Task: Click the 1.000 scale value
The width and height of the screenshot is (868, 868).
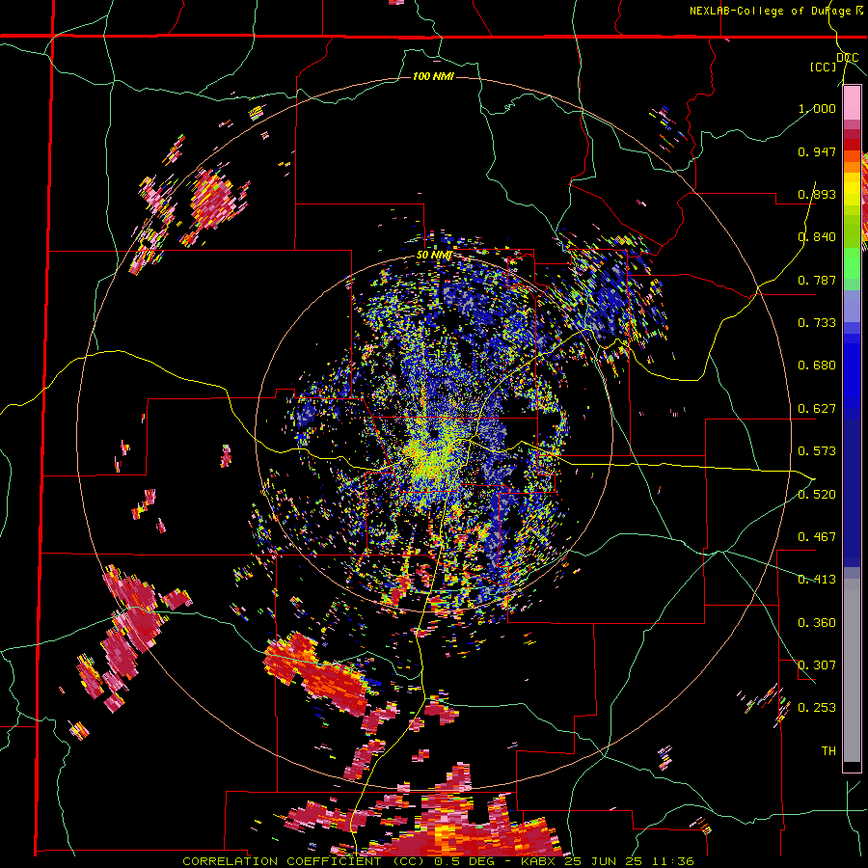Action: pyautogui.click(x=817, y=108)
